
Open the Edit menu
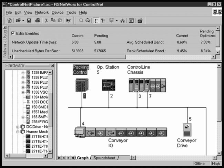[18, 12]
